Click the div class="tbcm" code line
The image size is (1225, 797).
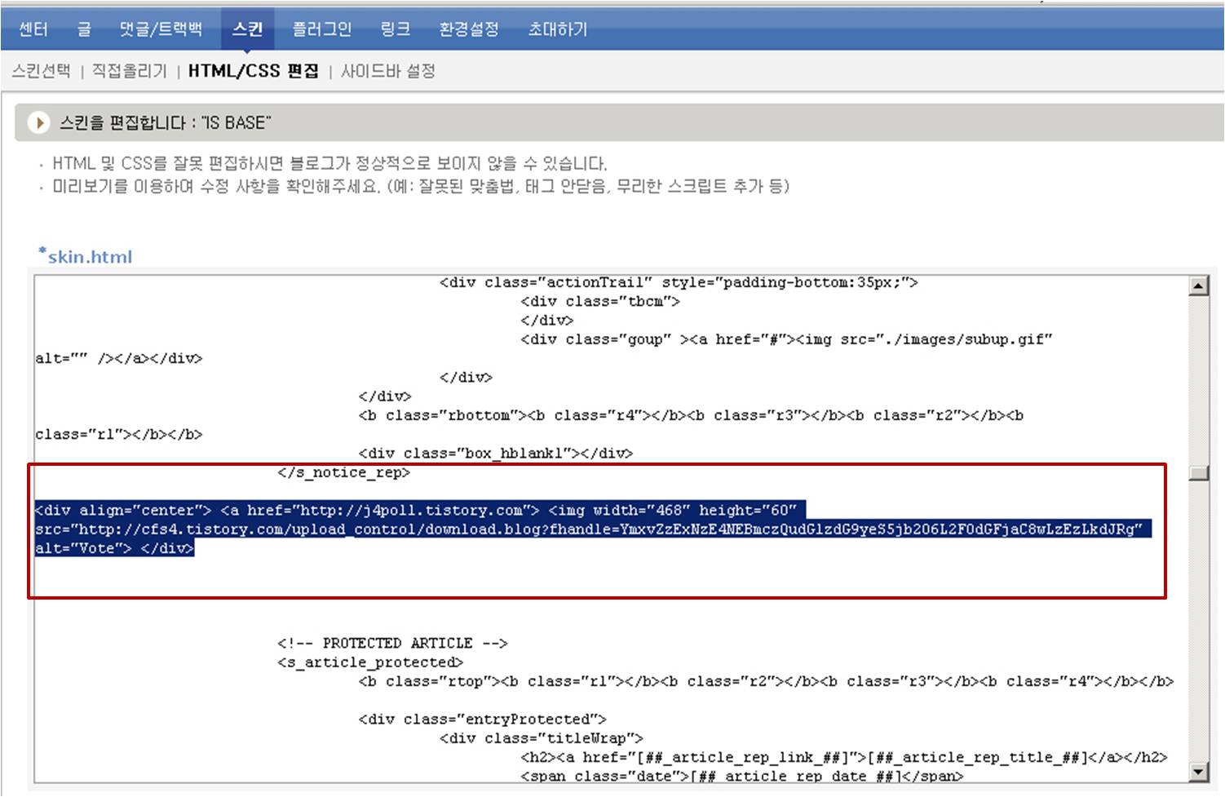tap(600, 301)
